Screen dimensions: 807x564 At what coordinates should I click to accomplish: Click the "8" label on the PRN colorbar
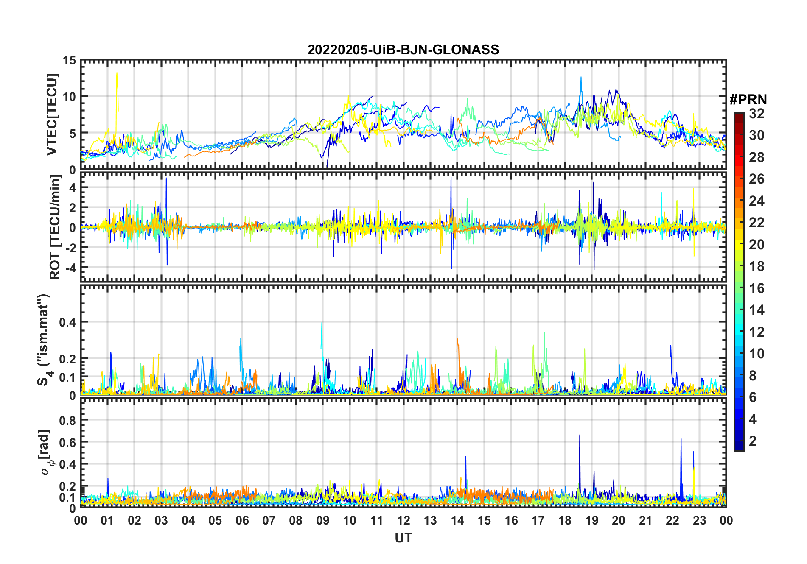click(753, 376)
